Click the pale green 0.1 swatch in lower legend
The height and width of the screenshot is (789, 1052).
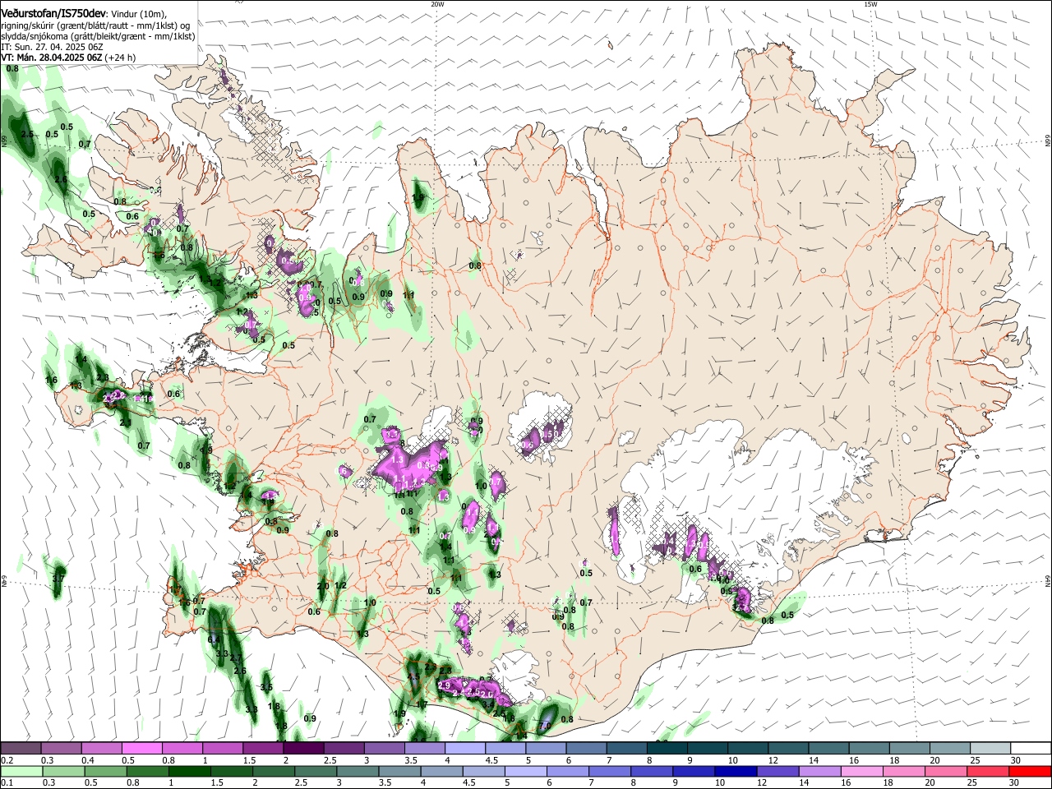tap(21, 772)
